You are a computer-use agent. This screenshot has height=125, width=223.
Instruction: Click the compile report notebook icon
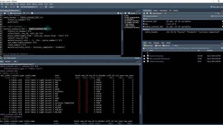point(32,13)
